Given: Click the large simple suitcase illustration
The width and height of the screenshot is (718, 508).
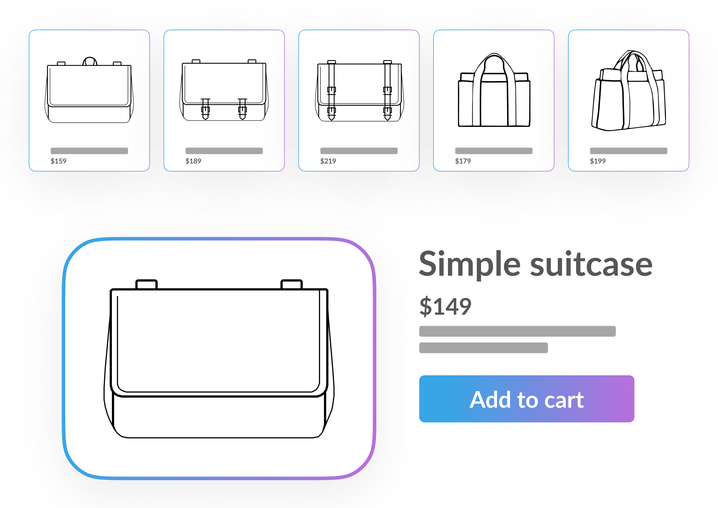Looking at the screenshot, I should click(219, 359).
